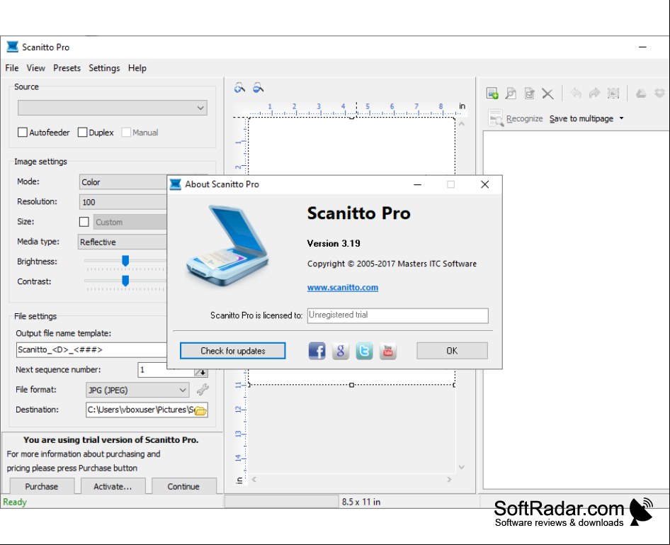The image size is (670, 545).
Task: Click the Brightness slider handle
Action: 125,261
